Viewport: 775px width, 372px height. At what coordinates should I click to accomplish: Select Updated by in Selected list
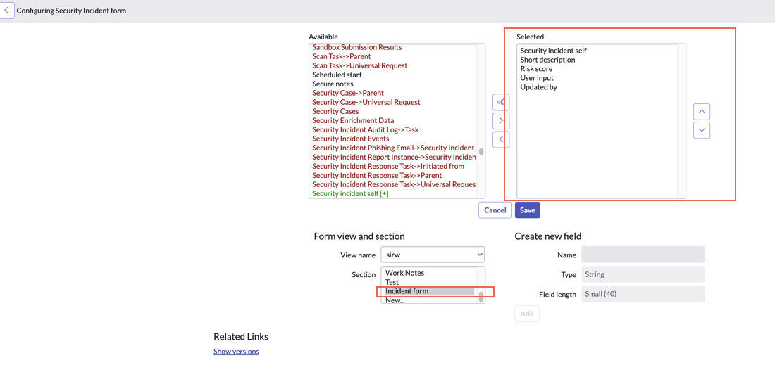pos(539,86)
